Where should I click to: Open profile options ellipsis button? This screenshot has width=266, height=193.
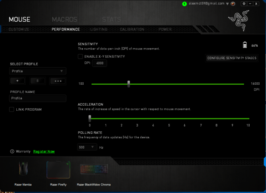coord(58,81)
